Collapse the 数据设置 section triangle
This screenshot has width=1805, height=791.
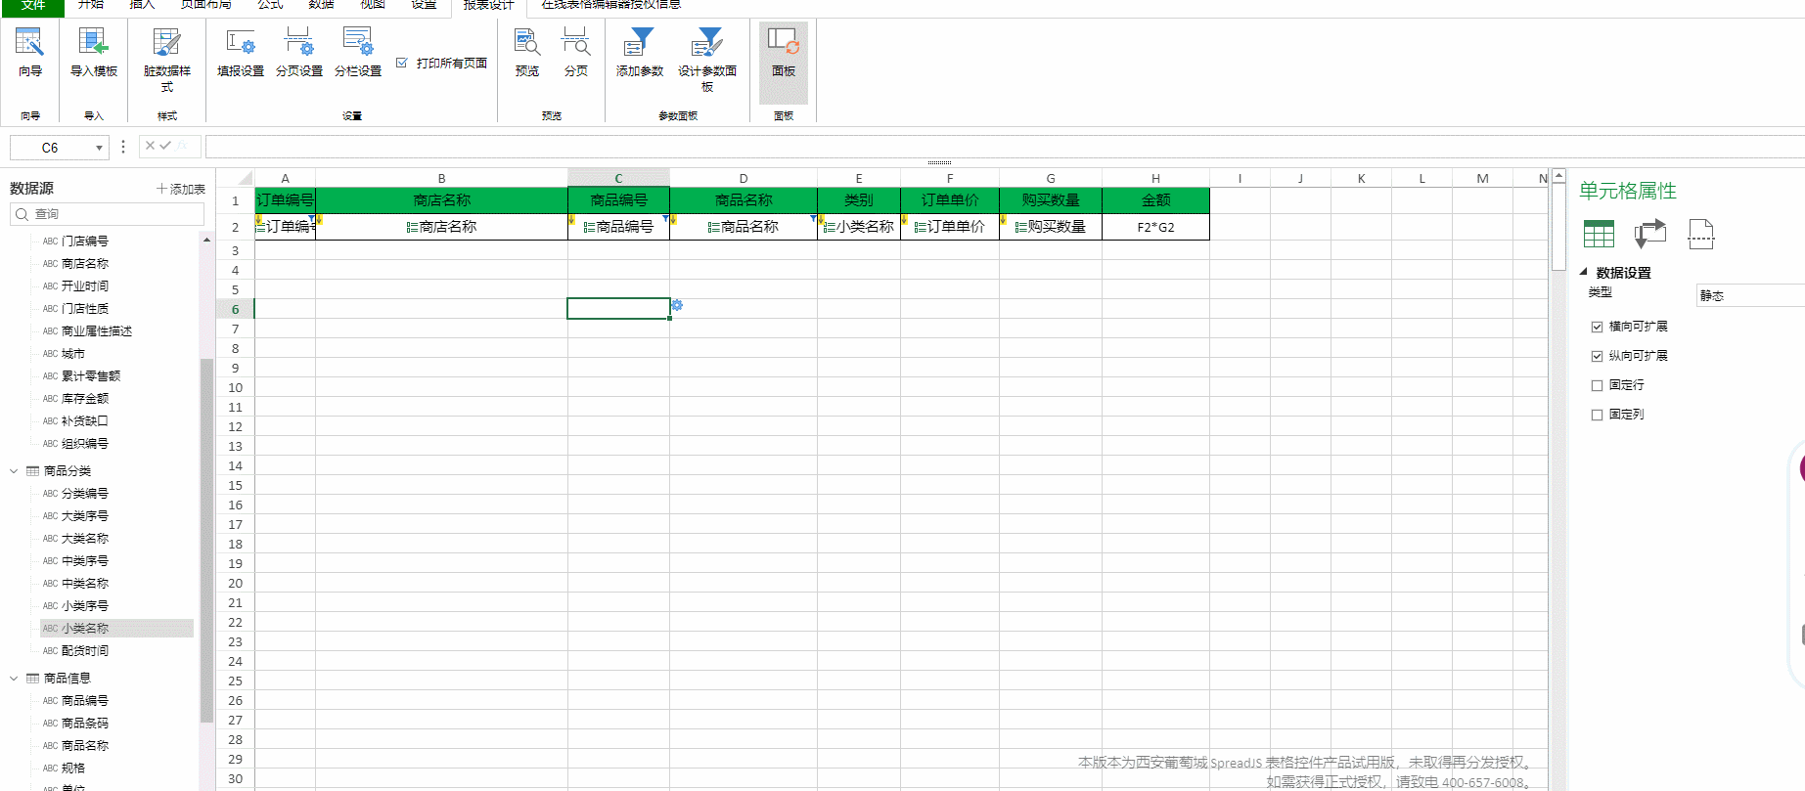pos(1584,272)
